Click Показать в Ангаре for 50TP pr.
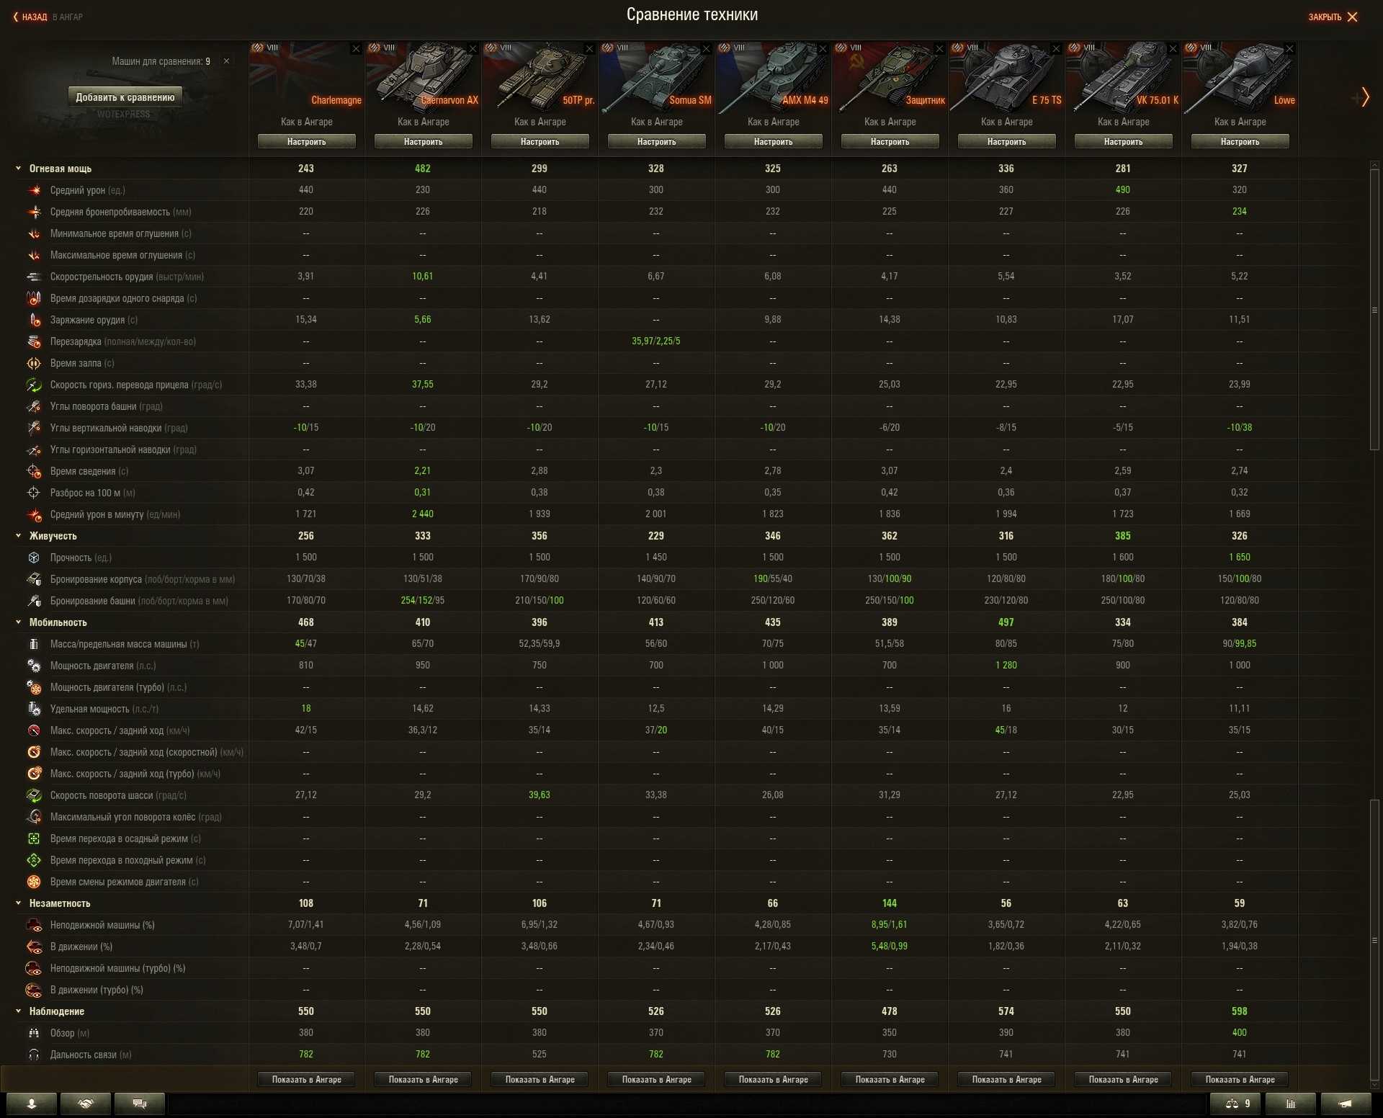 (x=540, y=1079)
